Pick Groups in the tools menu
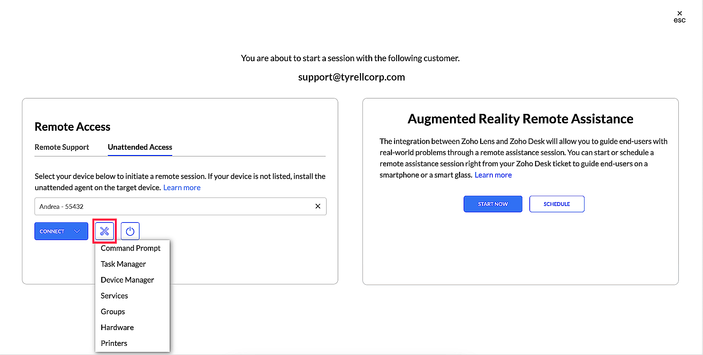Viewport: 703px width, 355px height. (x=113, y=311)
